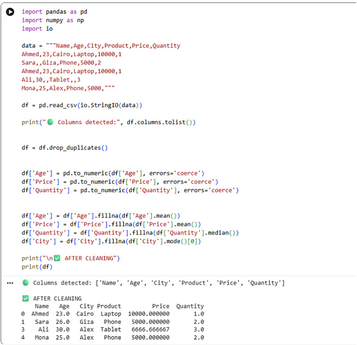Click the 'AFTER CLEANING' output heading
The image size is (357, 345).
click(52, 298)
